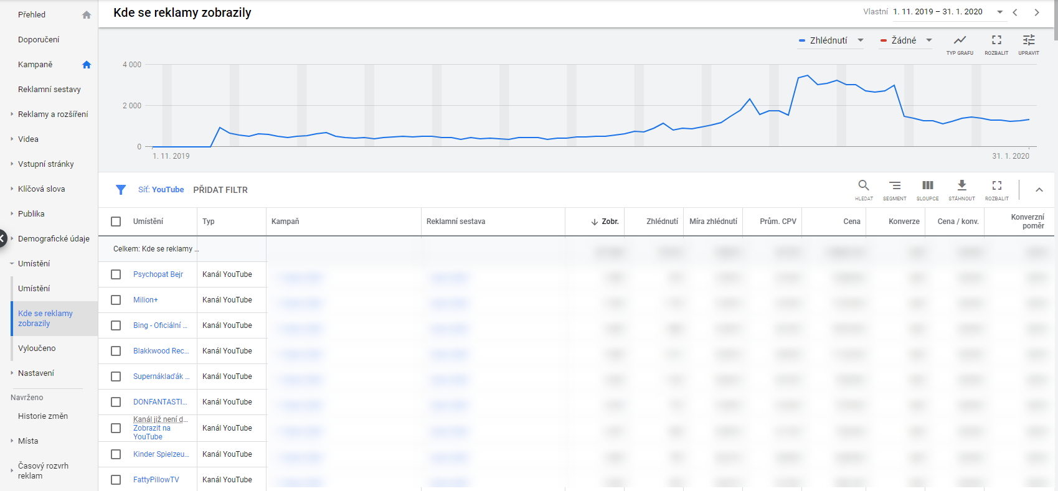Expand Reklamy a rozšíření menu
Viewport: 1058px width, 491px height.
coord(12,114)
